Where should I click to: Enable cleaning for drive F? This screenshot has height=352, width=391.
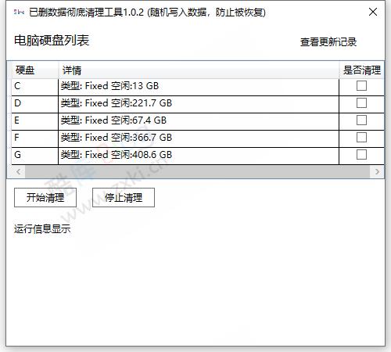361,138
